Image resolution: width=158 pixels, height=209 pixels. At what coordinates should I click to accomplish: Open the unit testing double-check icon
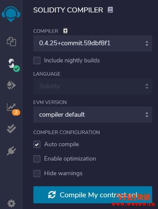click(12, 129)
